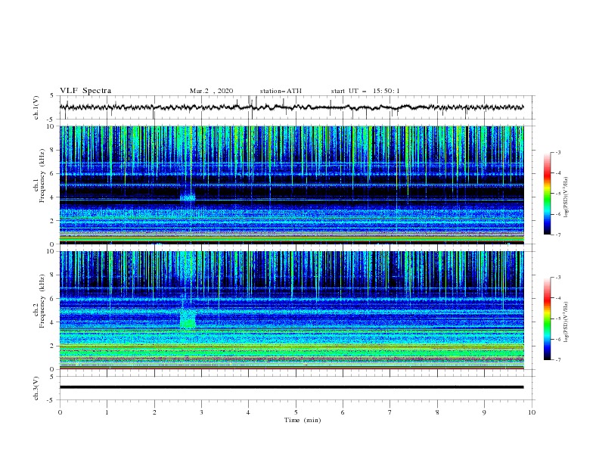Click the ch.2 spectrogram color bar
Viewport: 599px width, 463px height.
coord(547,319)
